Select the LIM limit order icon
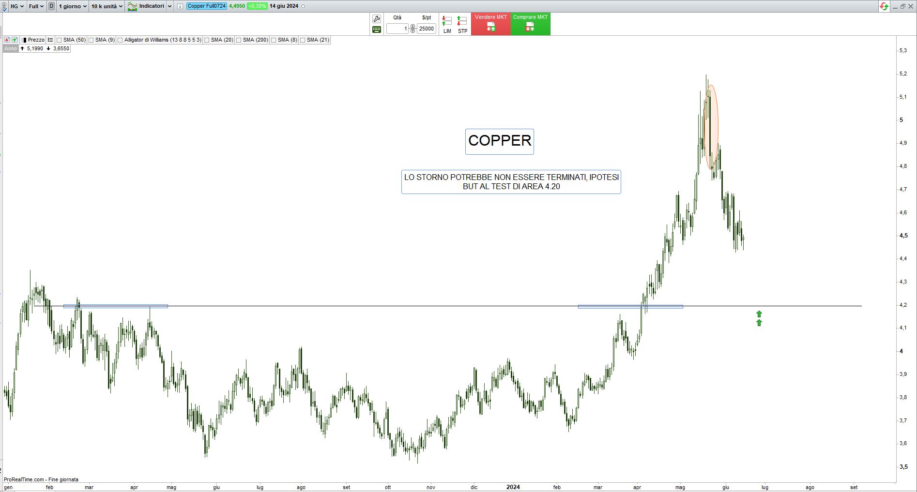This screenshot has width=917, height=492. click(447, 24)
